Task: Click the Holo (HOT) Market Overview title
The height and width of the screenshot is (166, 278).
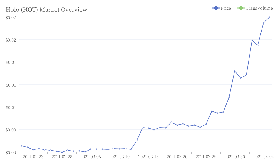Action: (x=46, y=9)
